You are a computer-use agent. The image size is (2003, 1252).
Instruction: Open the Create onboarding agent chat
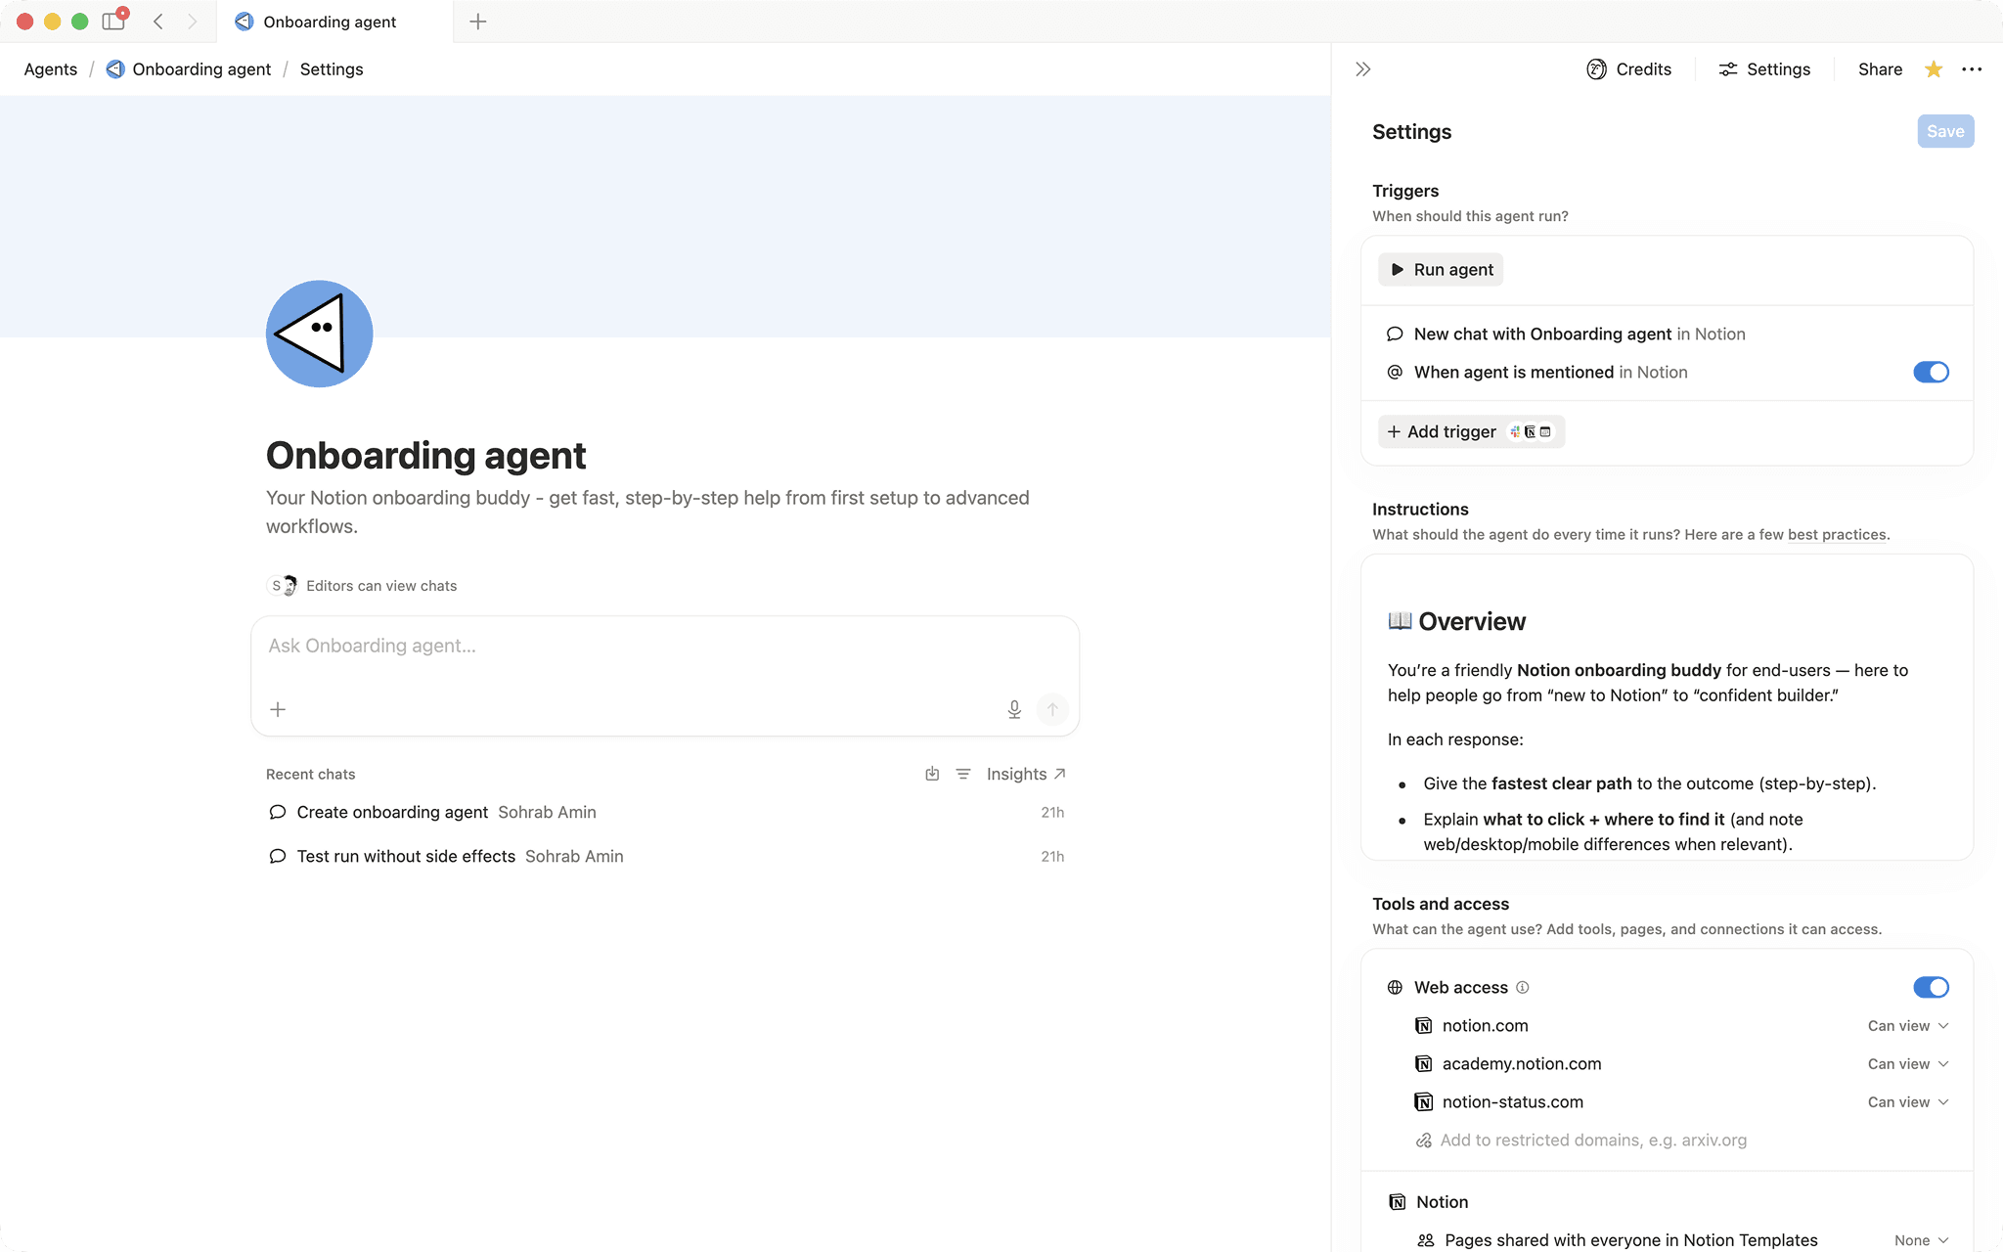(665, 813)
